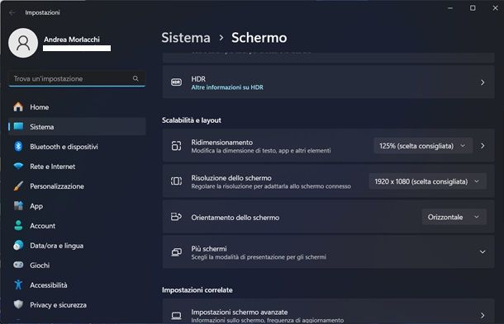Click the Andrea Morlacchi profile name
The width and height of the screenshot is (504, 324).
(72, 40)
